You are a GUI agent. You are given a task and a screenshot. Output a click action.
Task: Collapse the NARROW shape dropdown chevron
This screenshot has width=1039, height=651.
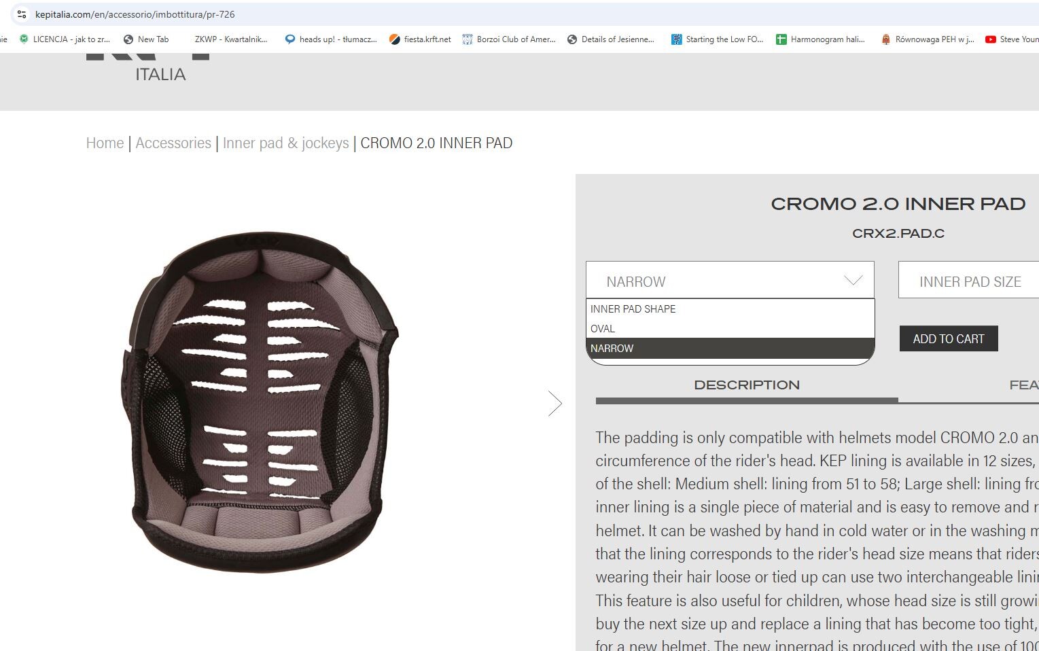(x=853, y=281)
